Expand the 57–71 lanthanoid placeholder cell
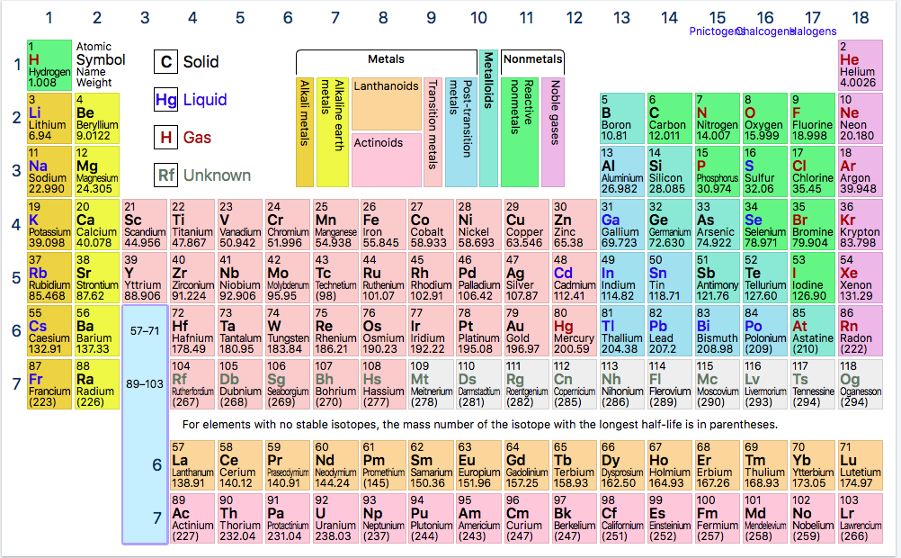Viewport: 901px width, 558px height. tap(145, 331)
